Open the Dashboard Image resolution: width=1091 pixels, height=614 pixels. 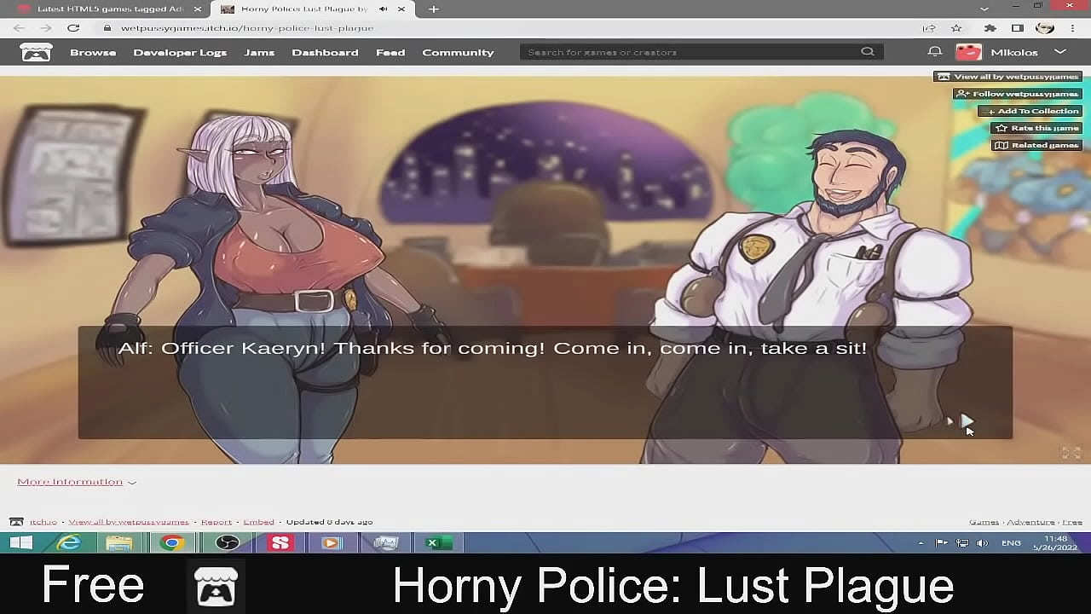(325, 52)
